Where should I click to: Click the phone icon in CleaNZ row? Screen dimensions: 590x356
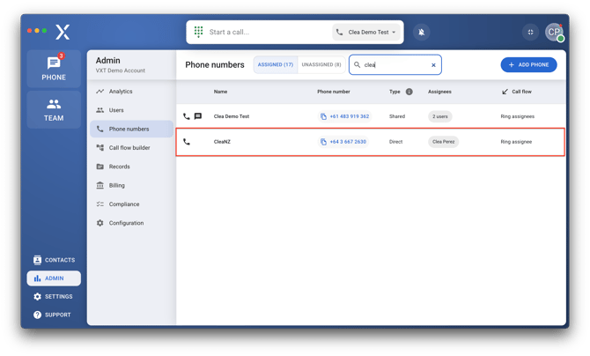[187, 142]
